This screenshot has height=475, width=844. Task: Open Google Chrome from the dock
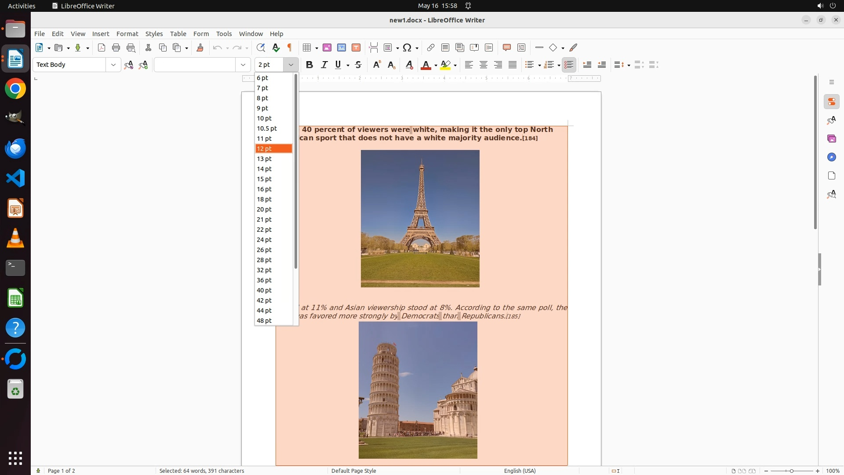[x=15, y=89]
